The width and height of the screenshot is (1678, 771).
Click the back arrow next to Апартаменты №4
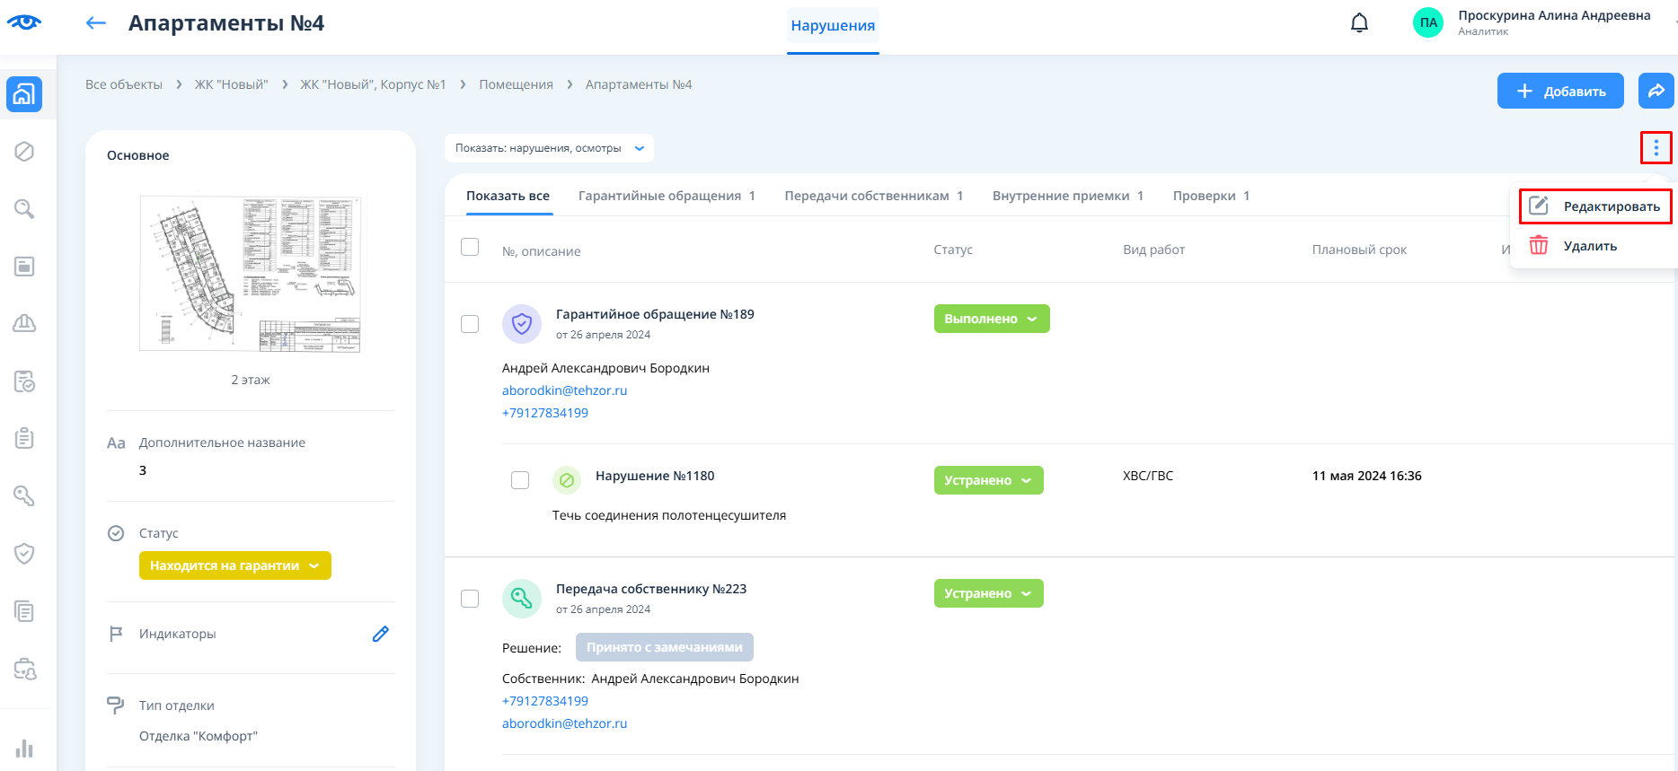click(95, 23)
